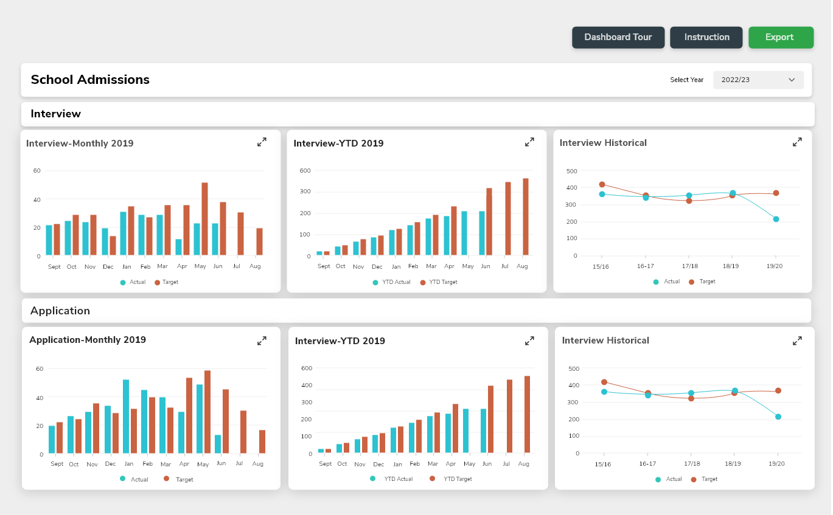Screen dimensions: 833x515
Task: Click the Apr Actual bar in Interview-Monthly 2019
Action: click(178, 247)
